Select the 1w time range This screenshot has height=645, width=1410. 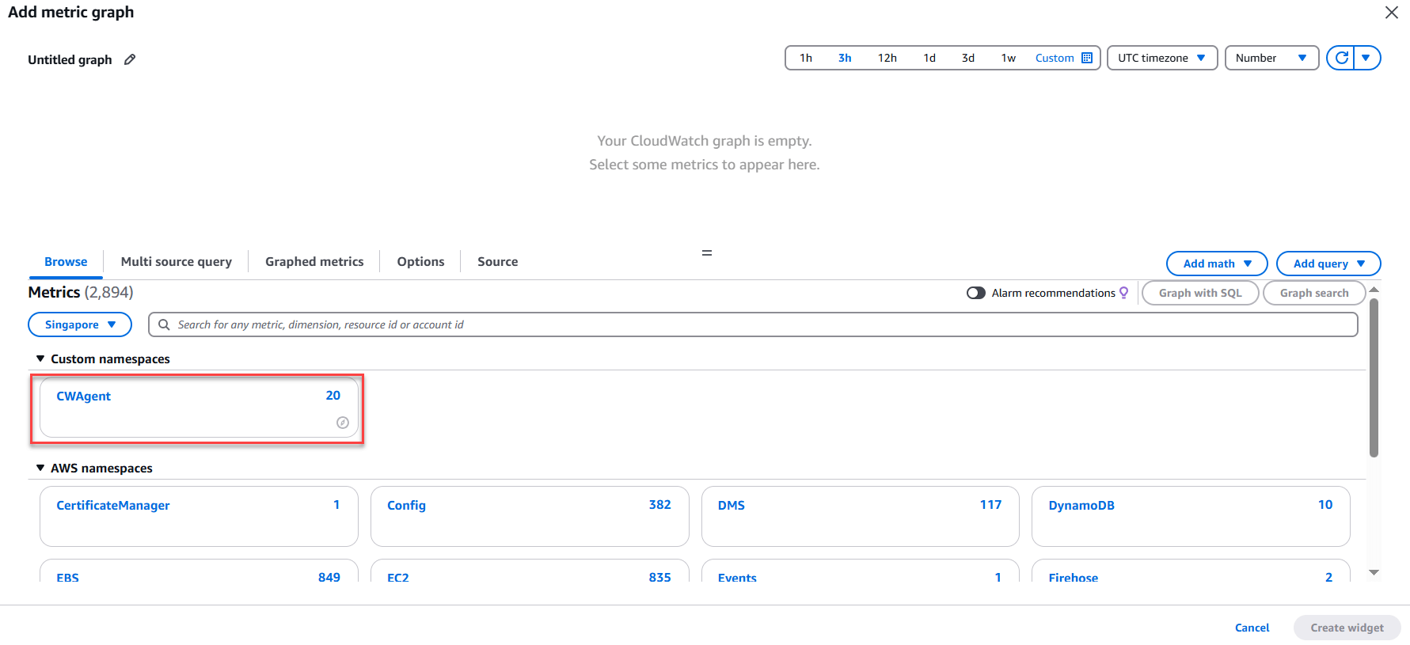[1009, 58]
